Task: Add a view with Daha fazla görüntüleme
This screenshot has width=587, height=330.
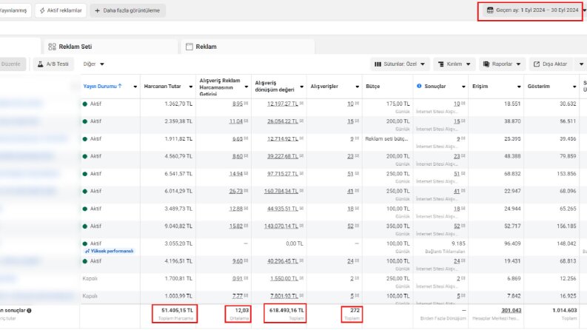Action: point(127,10)
